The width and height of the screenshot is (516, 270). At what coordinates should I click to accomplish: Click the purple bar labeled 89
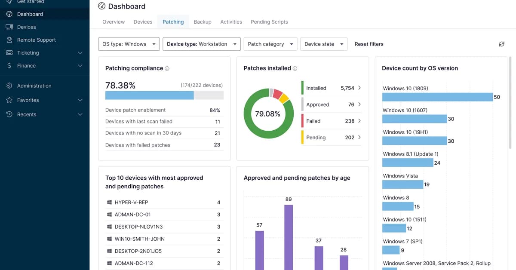[x=289, y=237]
